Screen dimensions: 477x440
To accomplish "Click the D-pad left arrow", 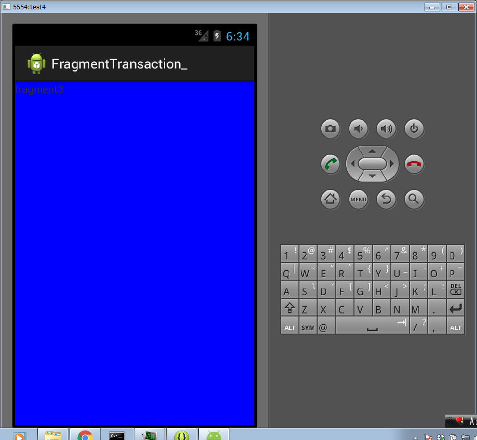I will tap(352, 164).
